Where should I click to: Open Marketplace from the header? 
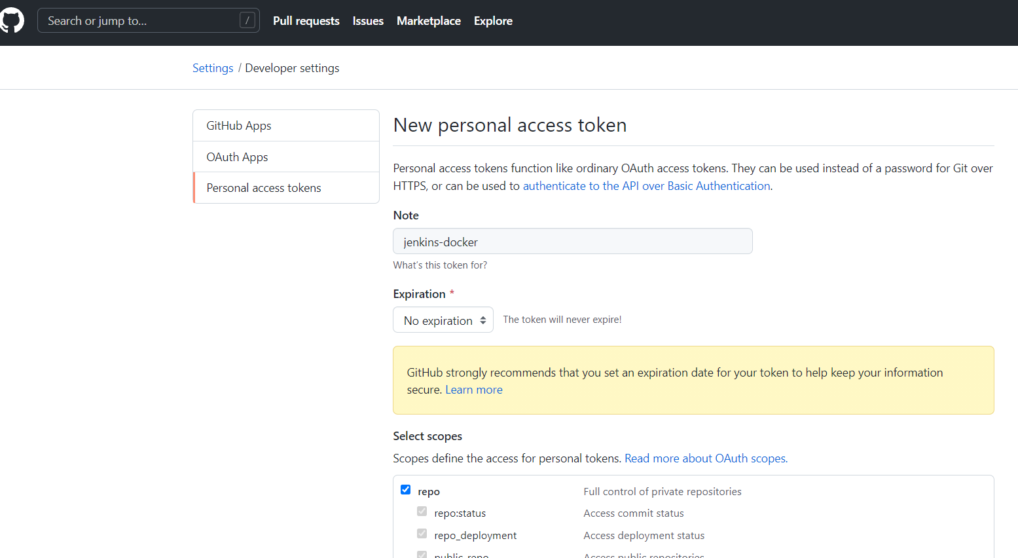(x=429, y=21)
